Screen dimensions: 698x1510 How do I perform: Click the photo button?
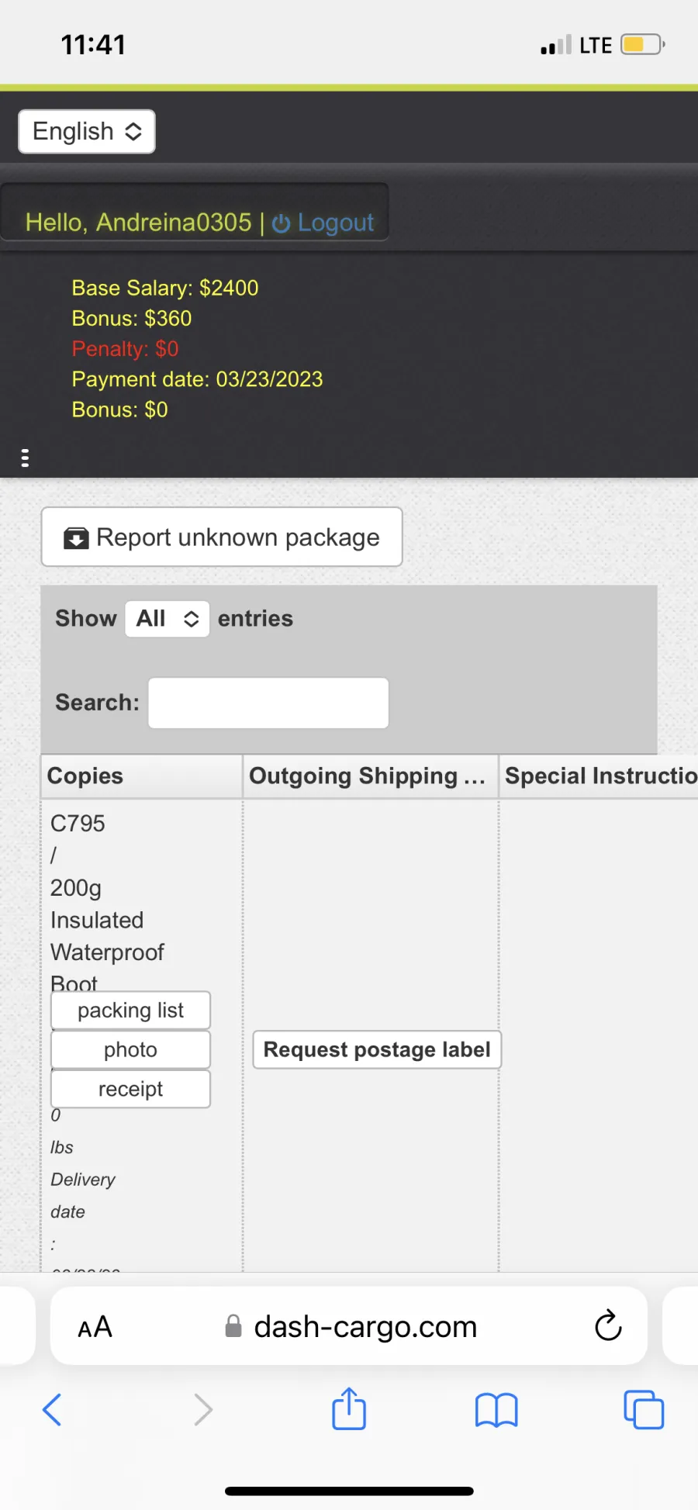click(x=130, y=1050)
